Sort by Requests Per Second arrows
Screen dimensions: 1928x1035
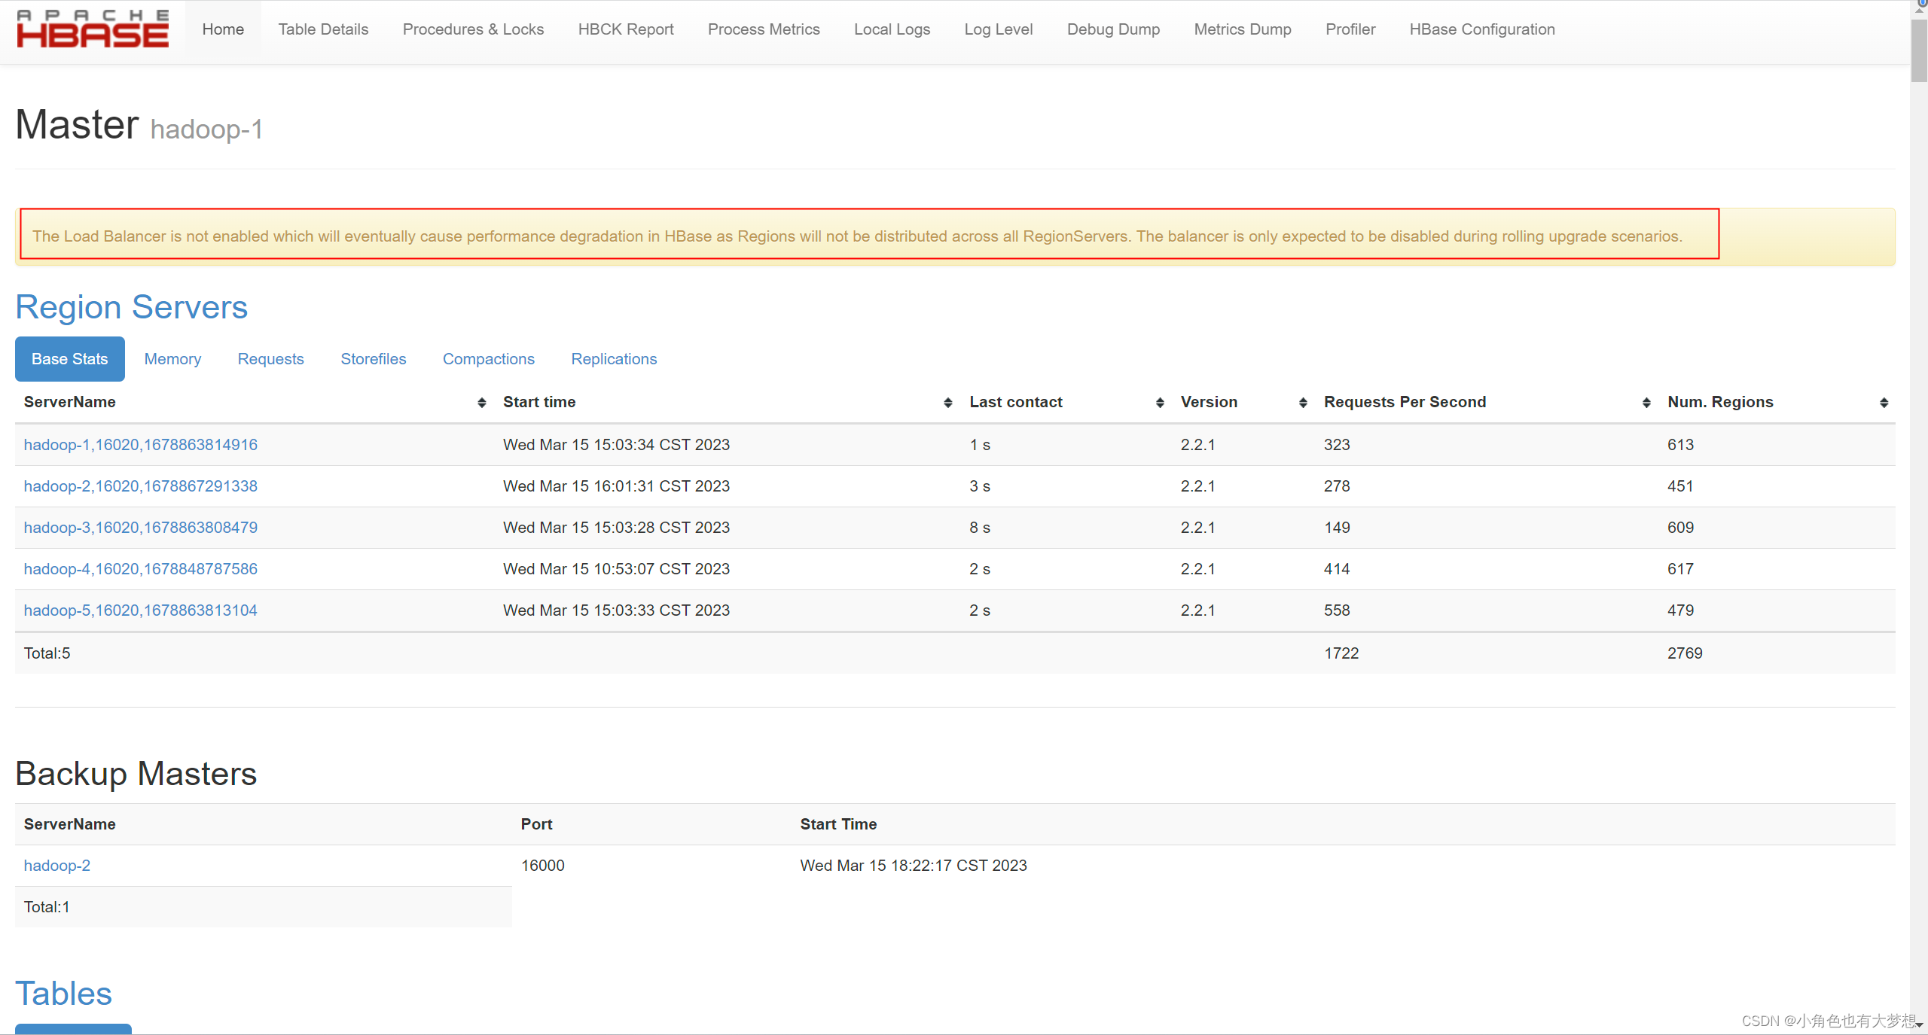(x=1646, y=403)
